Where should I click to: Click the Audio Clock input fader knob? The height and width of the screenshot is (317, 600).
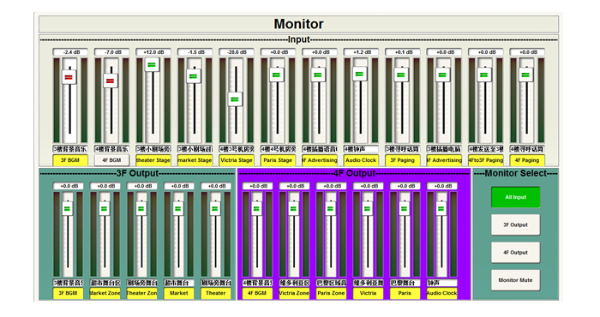(359, 74)
